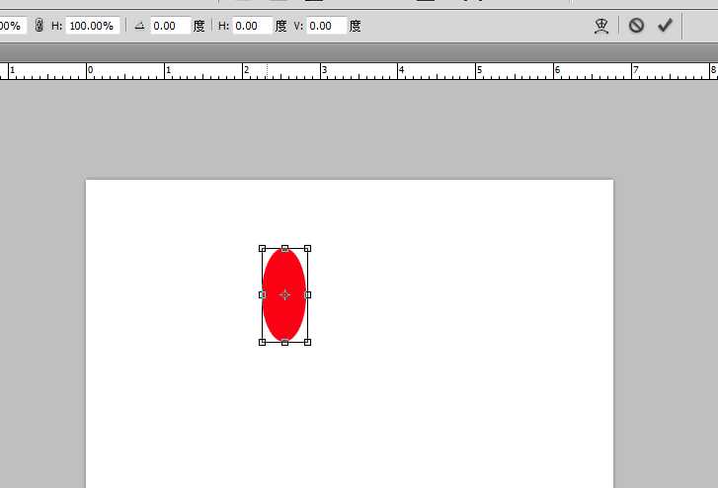The image size is (718, 488).
Task: Click the height percentage field showing 100.00%
Action: click(x=94, y=26)
